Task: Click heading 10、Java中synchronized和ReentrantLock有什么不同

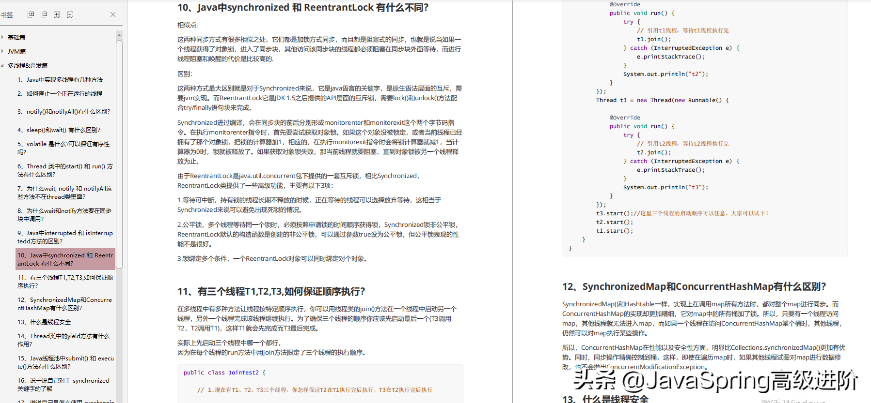Action: 303,7
